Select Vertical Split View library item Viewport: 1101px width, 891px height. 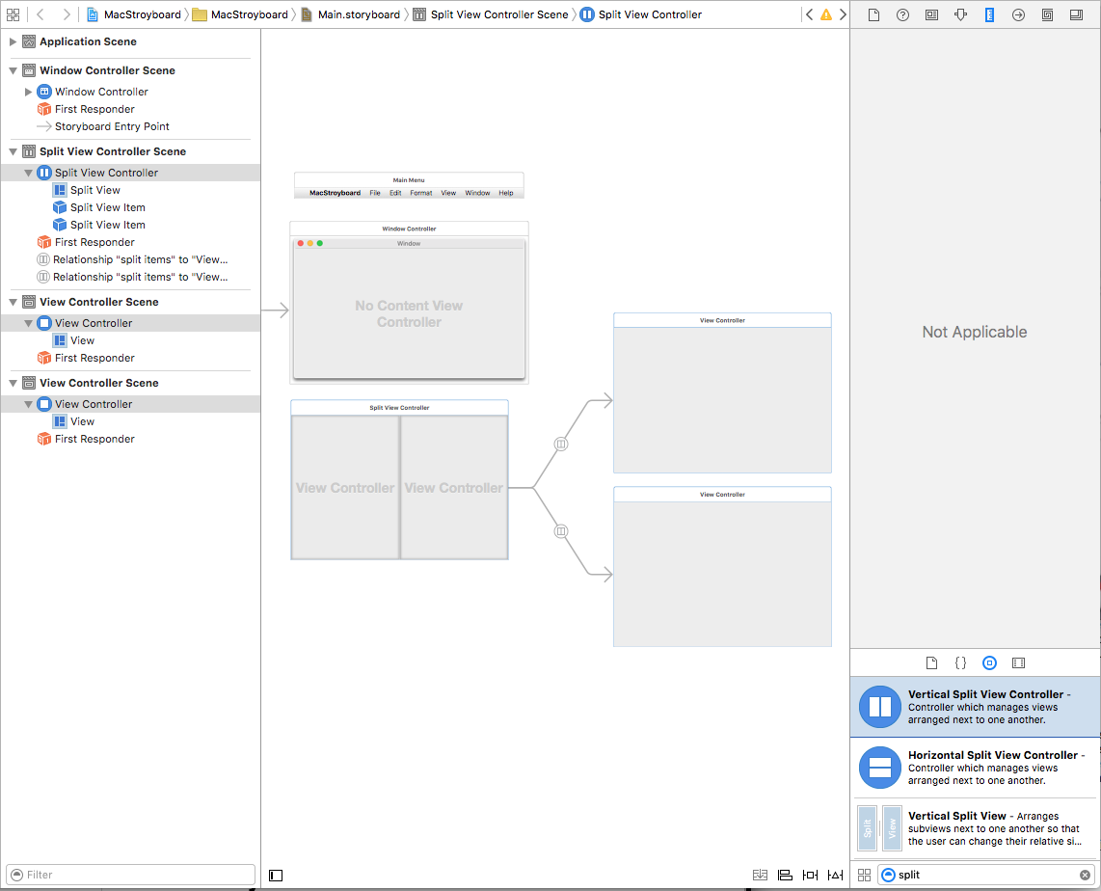(x=976, y=828)
